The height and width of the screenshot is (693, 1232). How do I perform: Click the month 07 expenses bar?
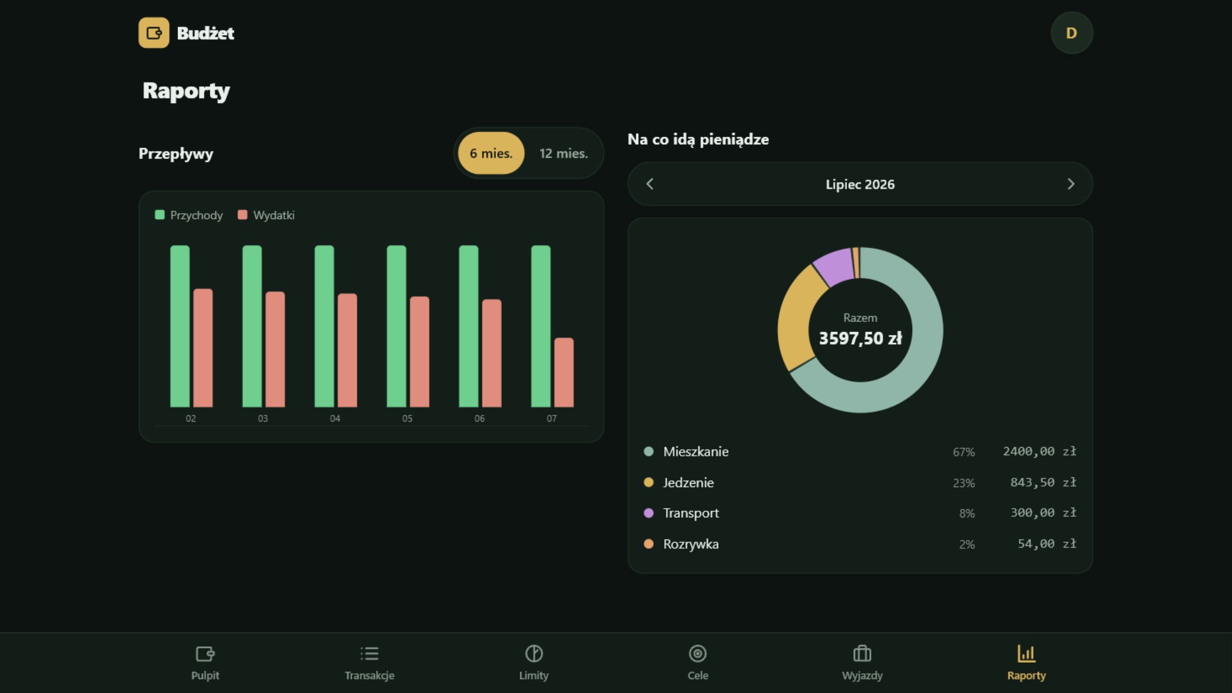coord(564,372)
